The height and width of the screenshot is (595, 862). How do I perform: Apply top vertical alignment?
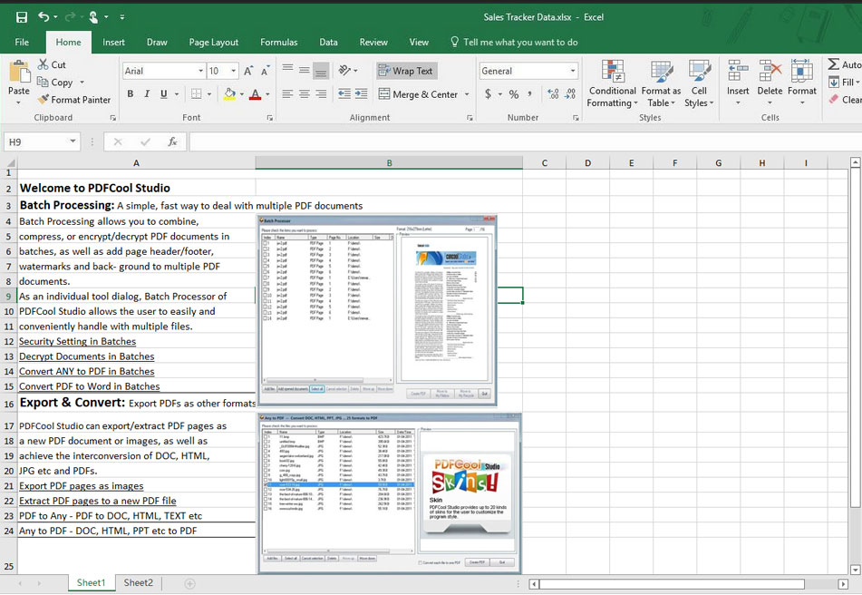point(287,70)
